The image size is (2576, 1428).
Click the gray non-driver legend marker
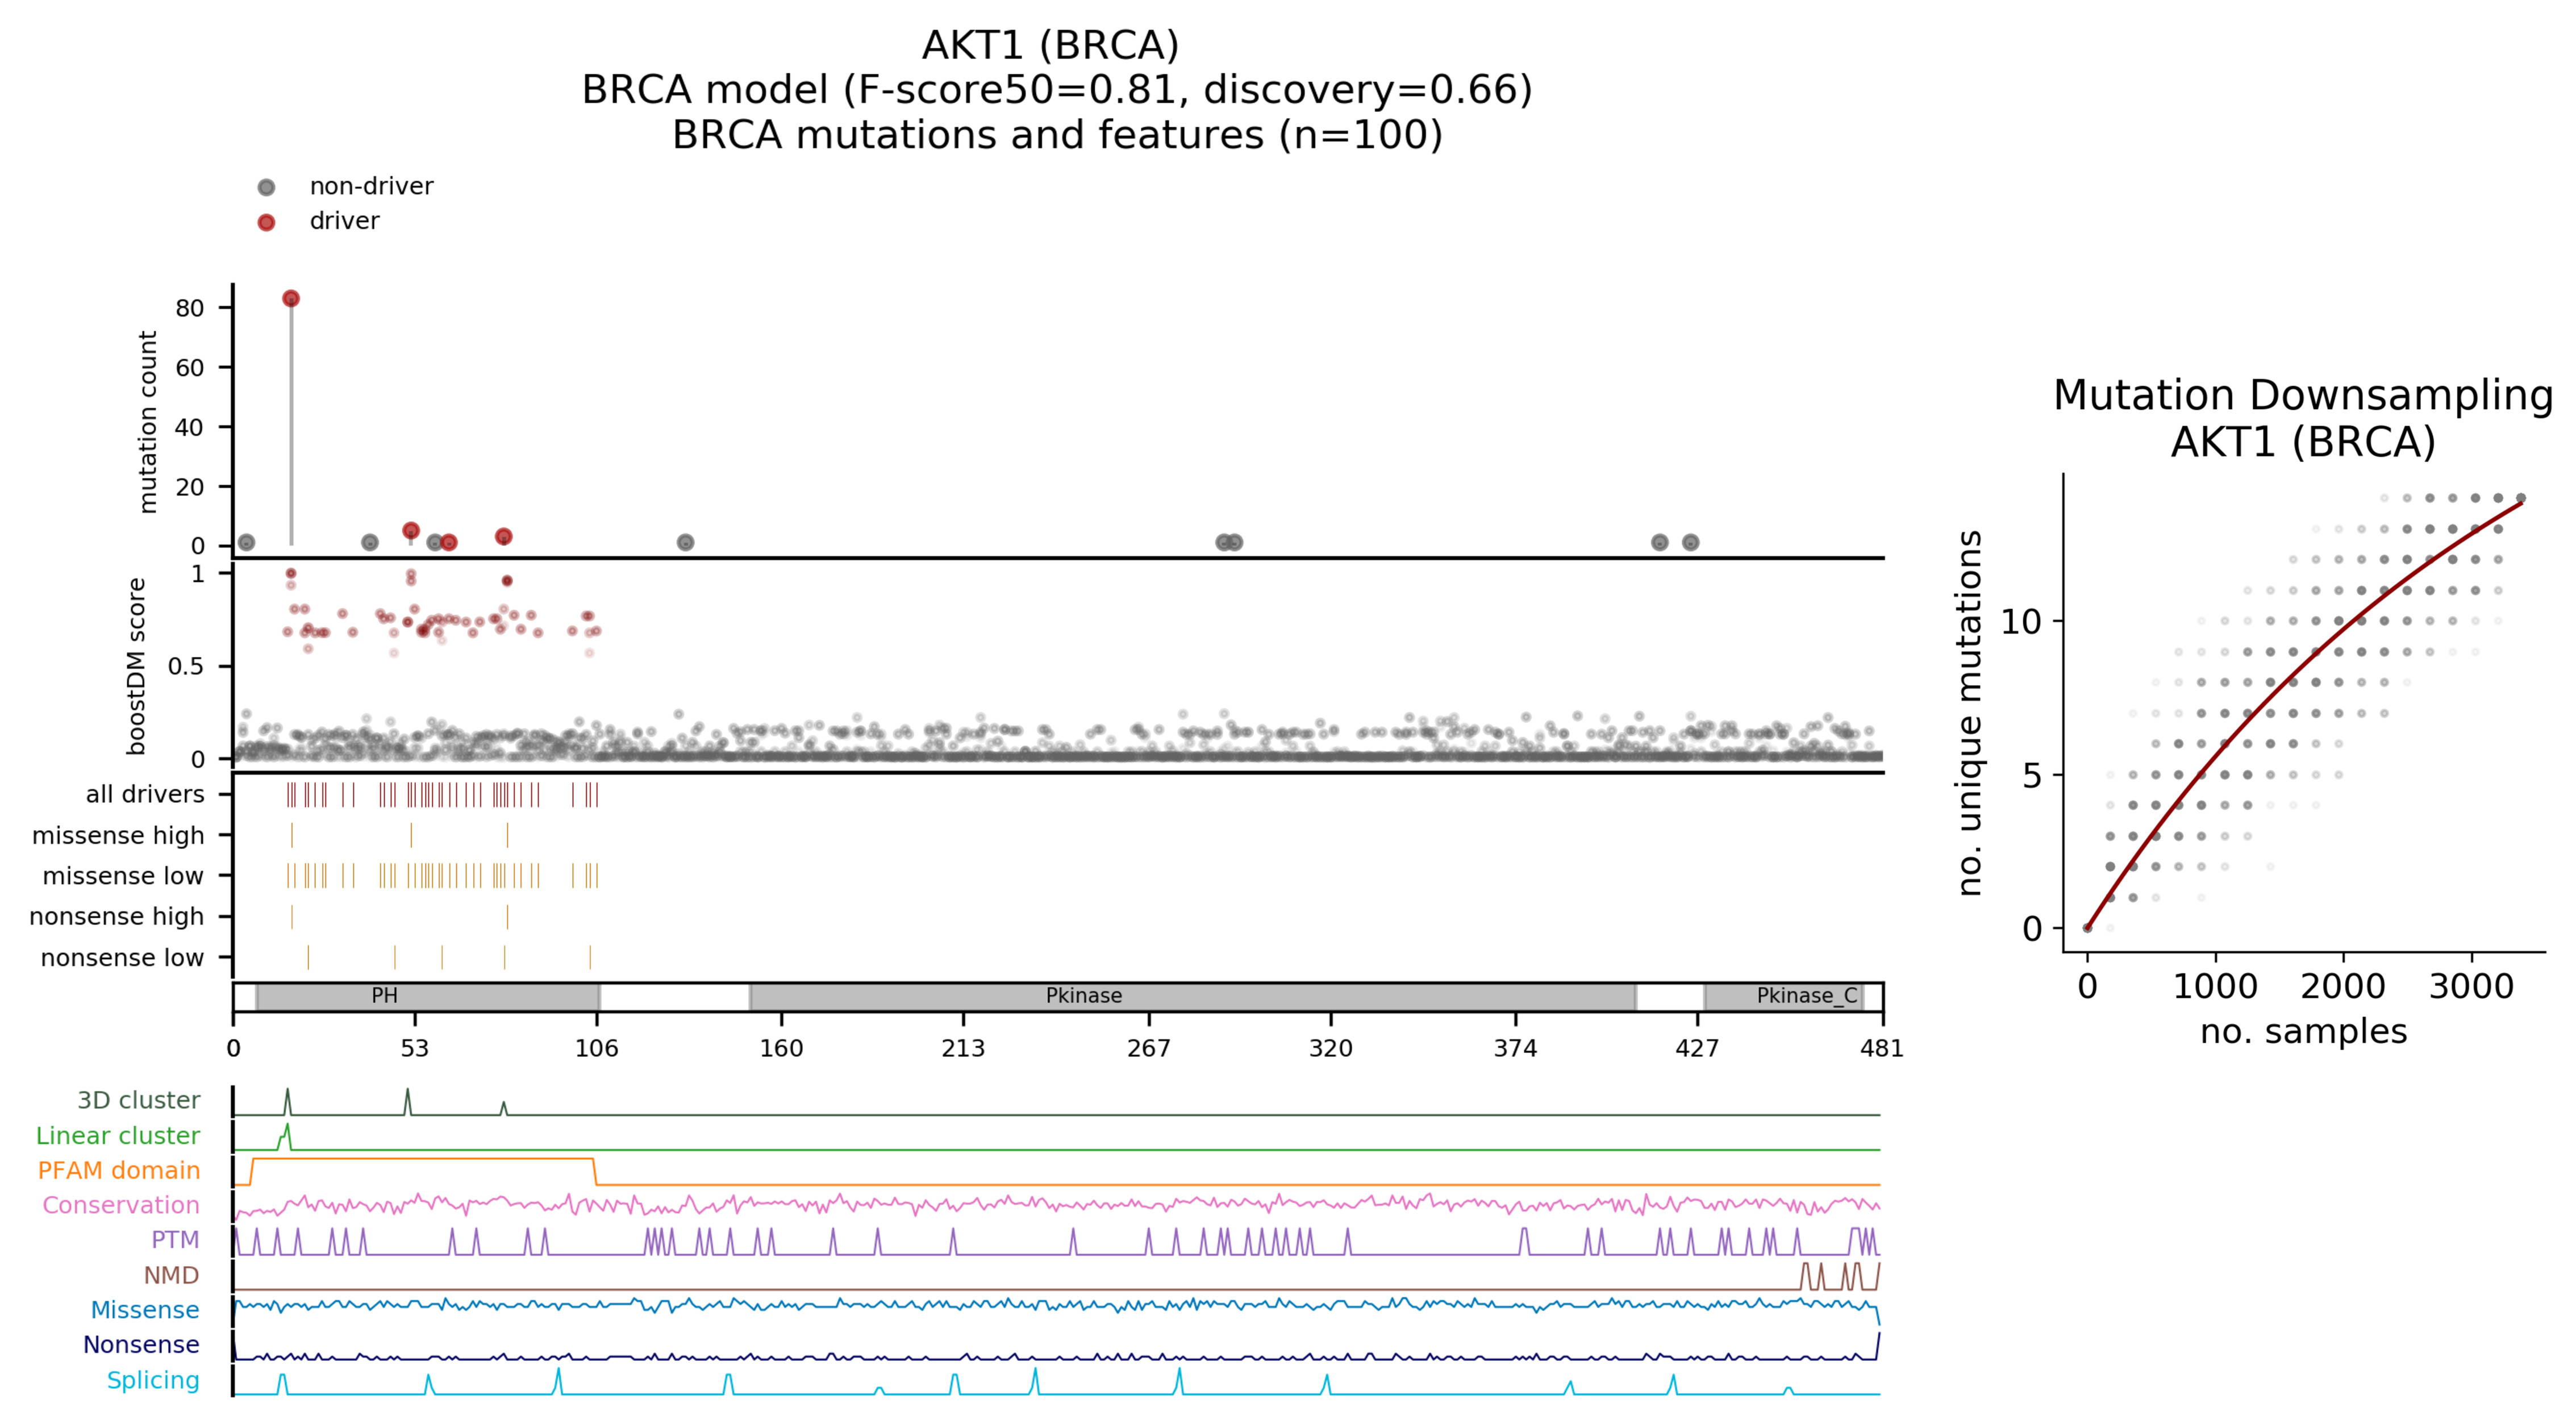click(x=266, y=187)
